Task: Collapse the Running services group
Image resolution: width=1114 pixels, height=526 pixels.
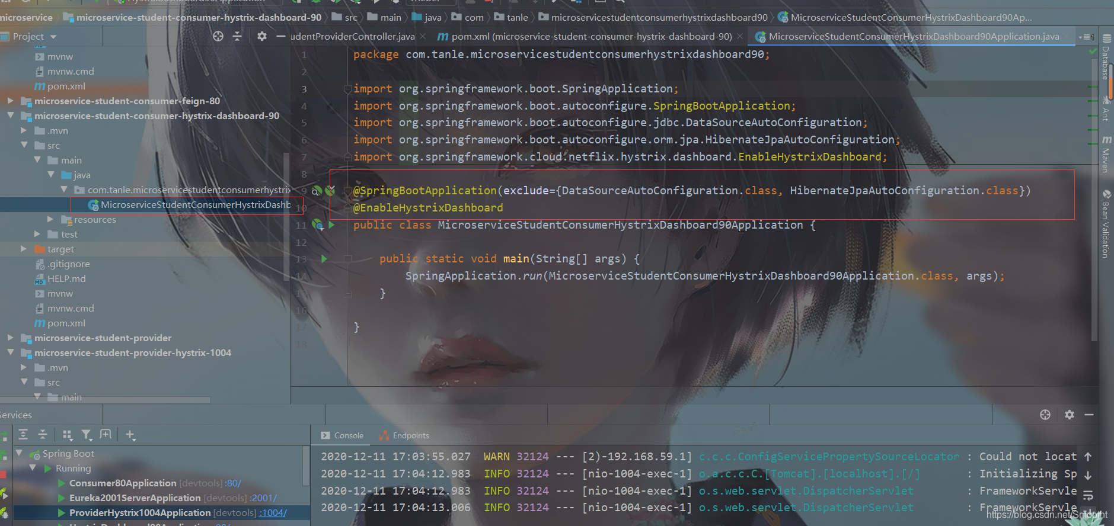Action: click(x=33, y=468)
